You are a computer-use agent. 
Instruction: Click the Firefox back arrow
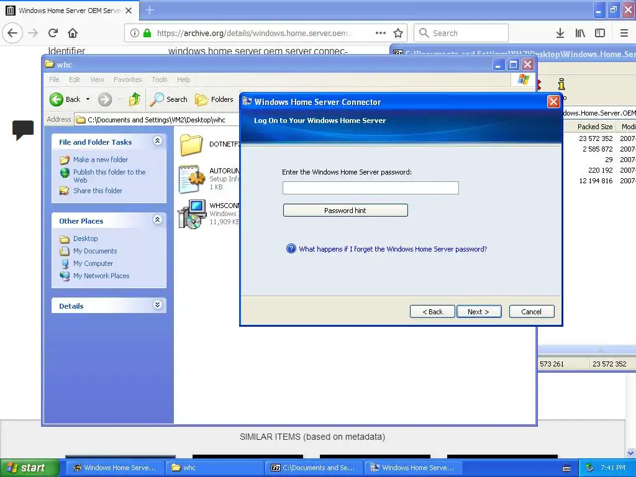point(12,33)
